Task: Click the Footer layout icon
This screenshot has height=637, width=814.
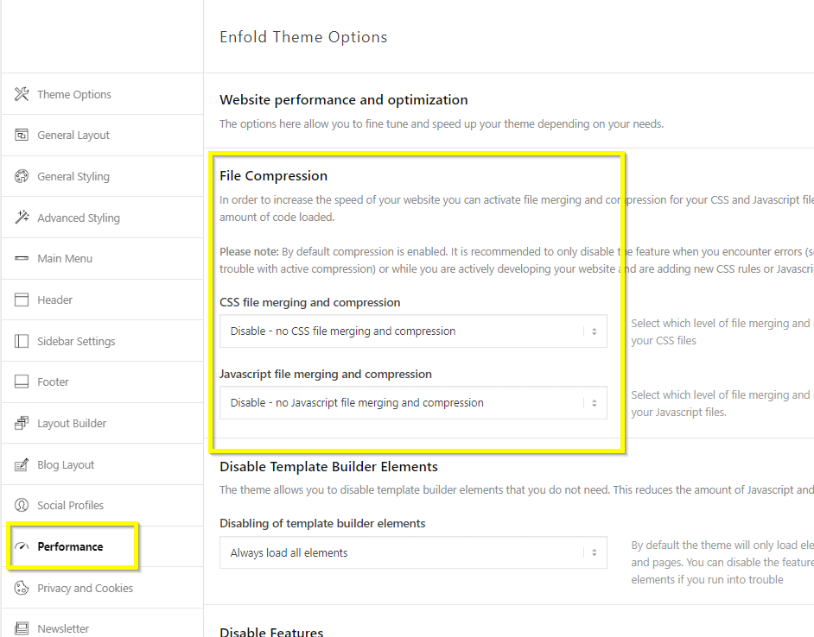Action: tap(22, 382)
